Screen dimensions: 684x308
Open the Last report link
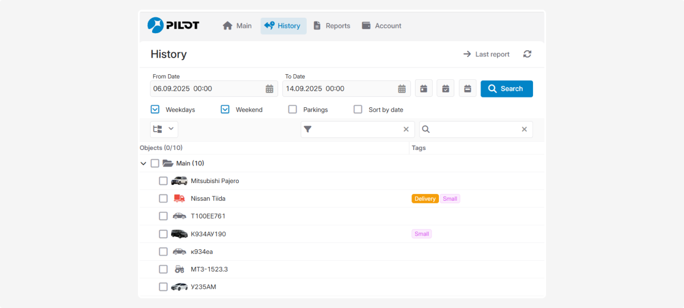(486, 54)
